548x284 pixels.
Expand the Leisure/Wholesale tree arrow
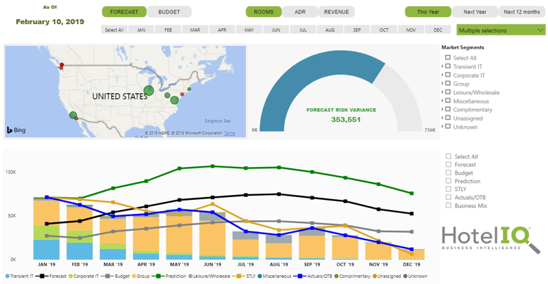coord(443,92)
